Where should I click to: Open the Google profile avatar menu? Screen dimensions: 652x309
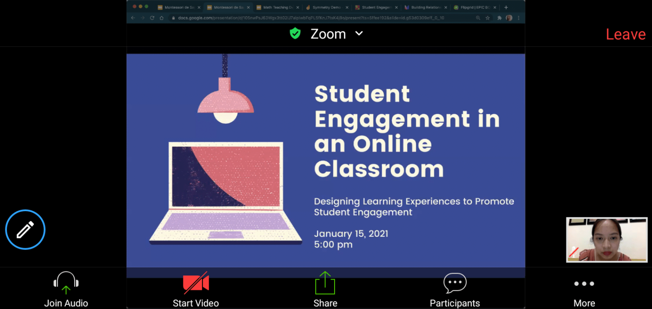tap(508, 17)
